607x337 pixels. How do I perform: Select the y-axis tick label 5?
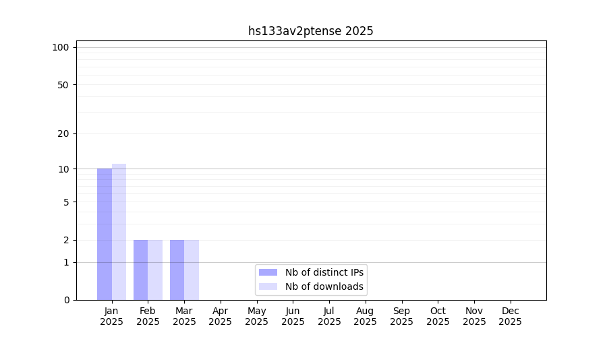65,202
